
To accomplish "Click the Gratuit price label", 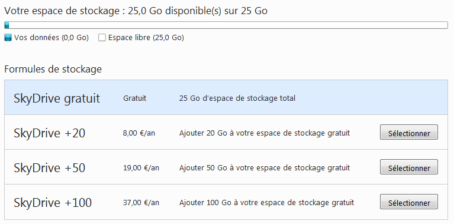I will [134, 98].
